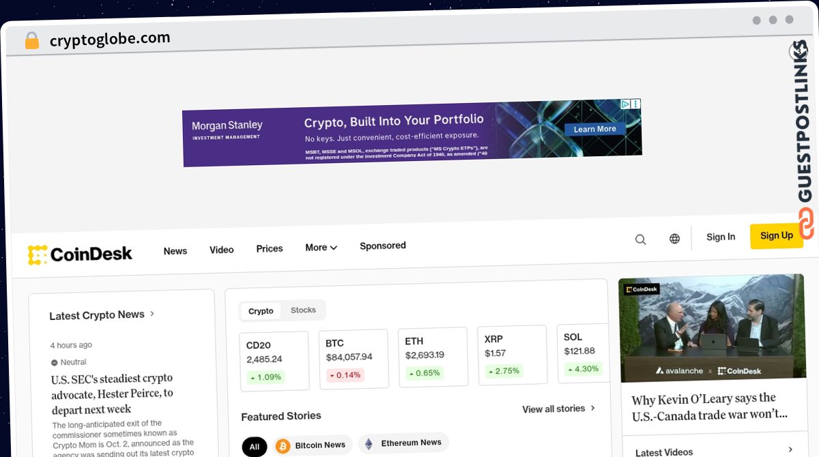Screen dimensions: 819x457
Task: Open the Prices menu item
Action: pyautogui.click(x=270, y=249)
